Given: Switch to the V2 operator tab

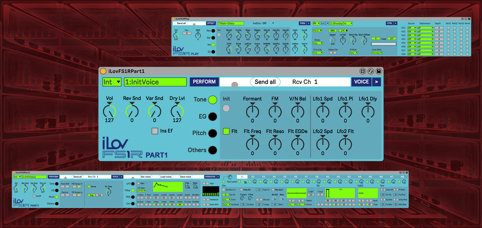Looking at the screenshot, I should [x=253, y=177].
